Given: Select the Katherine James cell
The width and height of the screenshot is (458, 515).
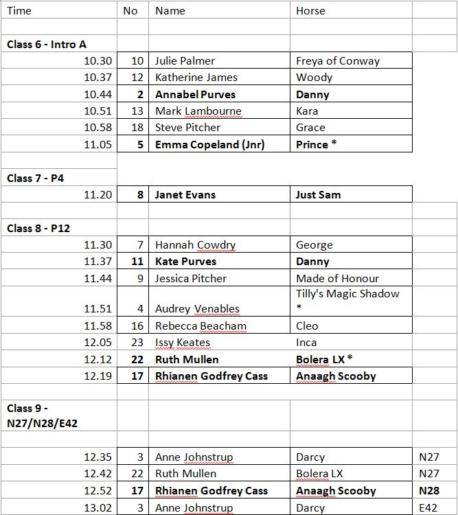Looking at the screenshot, I should tap(196, 78).
